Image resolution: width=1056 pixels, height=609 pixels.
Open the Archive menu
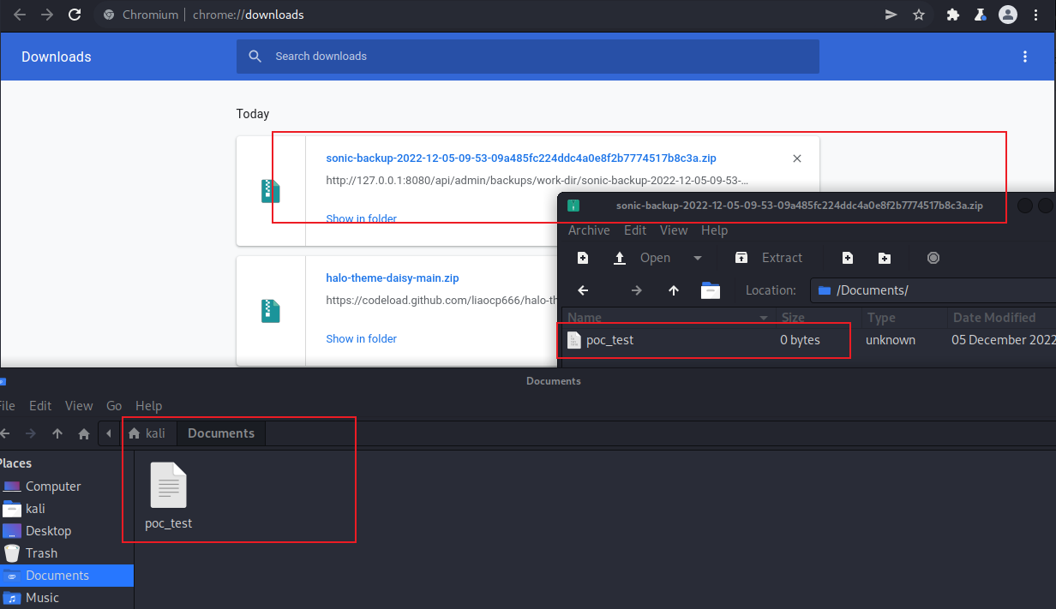click(589, 230)
